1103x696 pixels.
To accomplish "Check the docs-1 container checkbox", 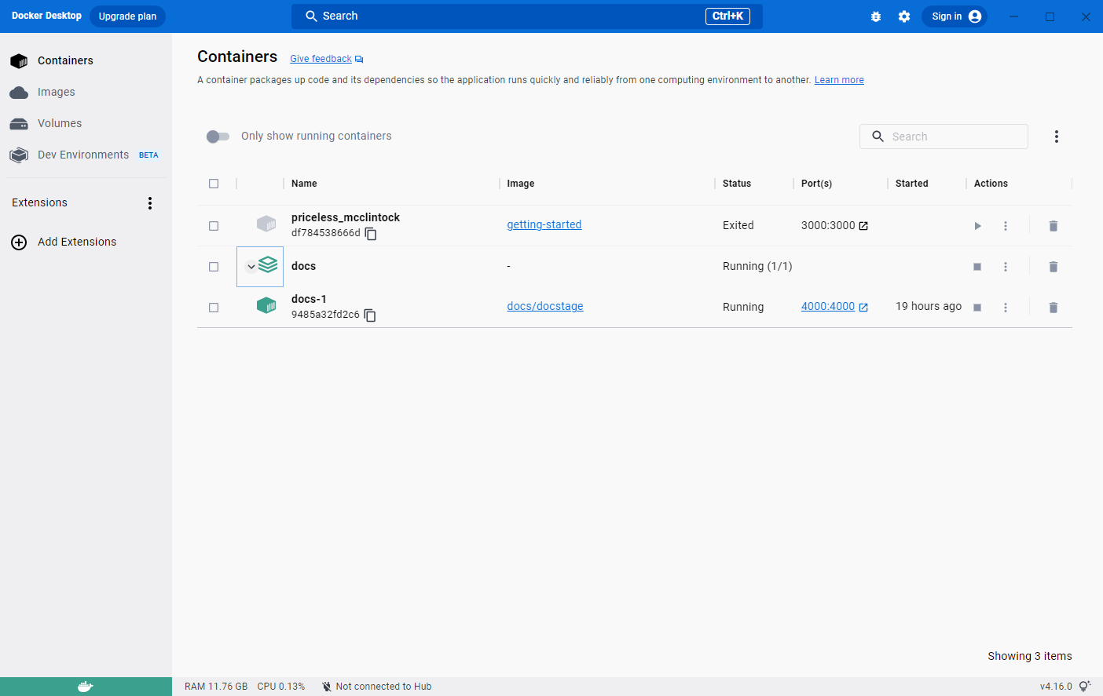I will [x=214, y=308].
